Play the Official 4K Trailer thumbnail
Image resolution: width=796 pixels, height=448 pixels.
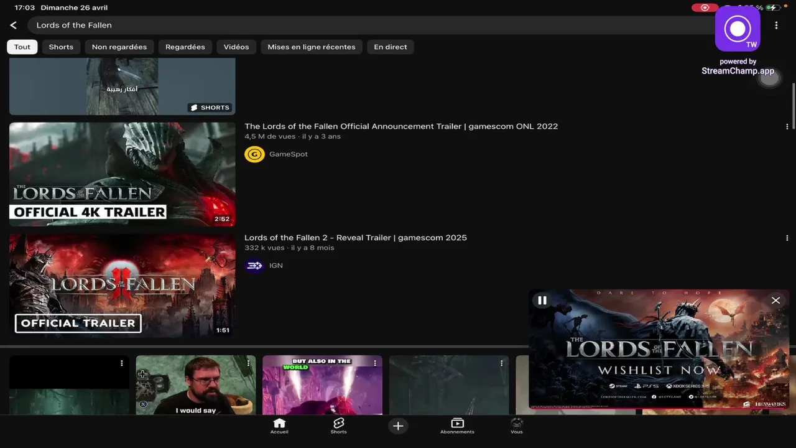pos(123,174)
